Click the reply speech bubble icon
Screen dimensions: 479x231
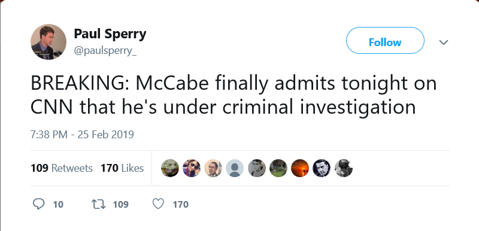pos(38,204)
